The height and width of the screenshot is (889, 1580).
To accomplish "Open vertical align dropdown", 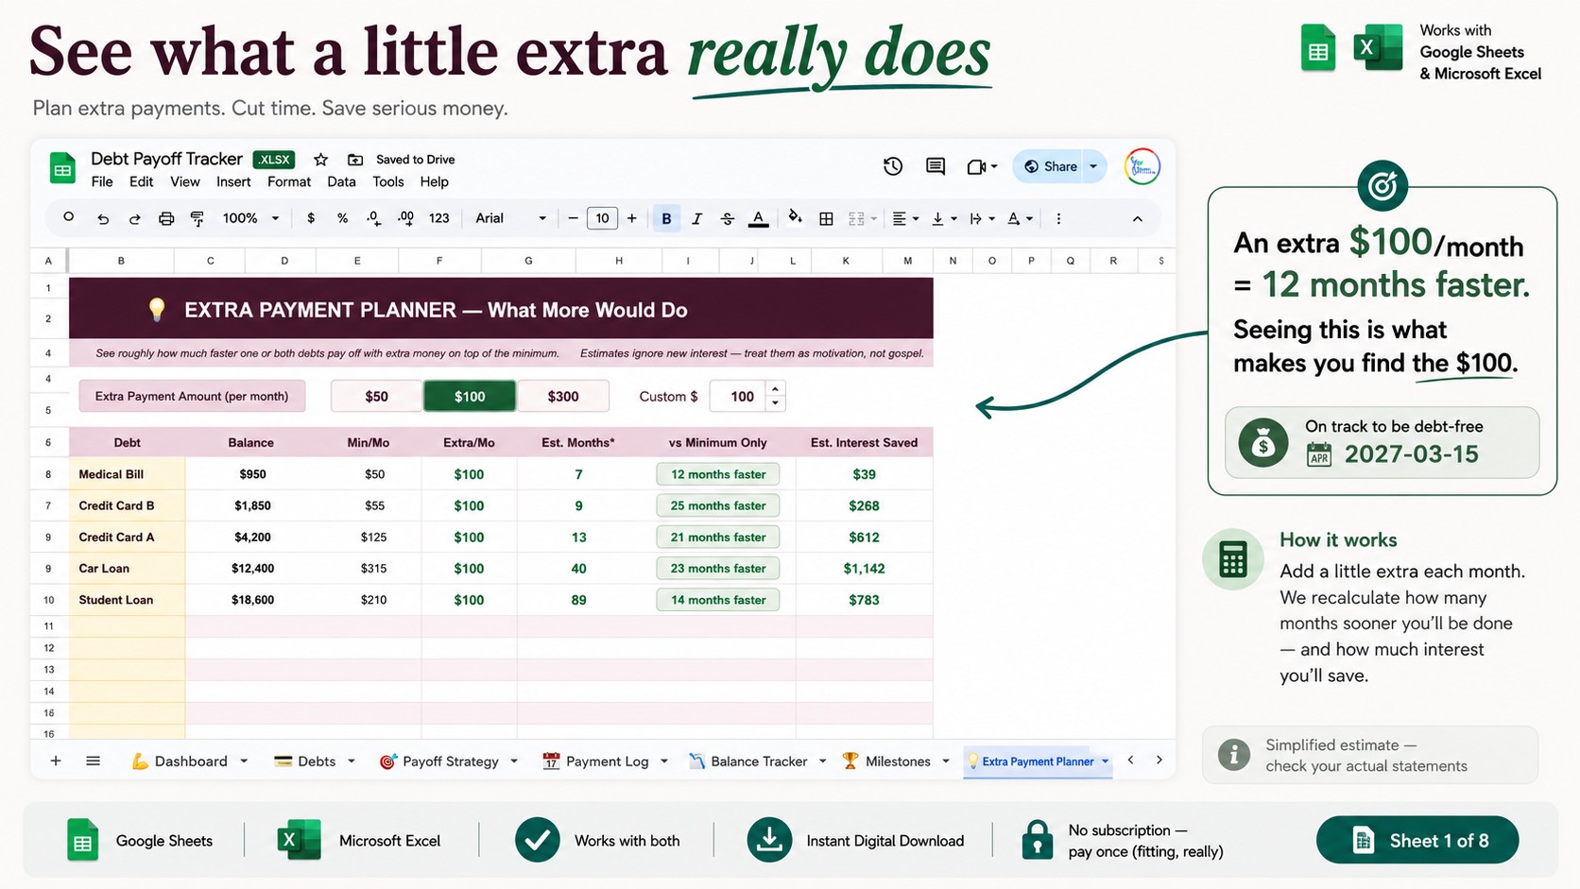I will [944, 218].
